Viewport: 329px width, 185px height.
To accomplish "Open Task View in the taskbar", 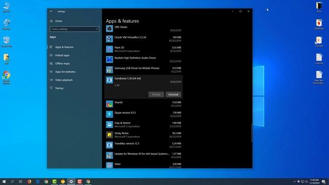I will pyautogui.click(x=21, y=181).
